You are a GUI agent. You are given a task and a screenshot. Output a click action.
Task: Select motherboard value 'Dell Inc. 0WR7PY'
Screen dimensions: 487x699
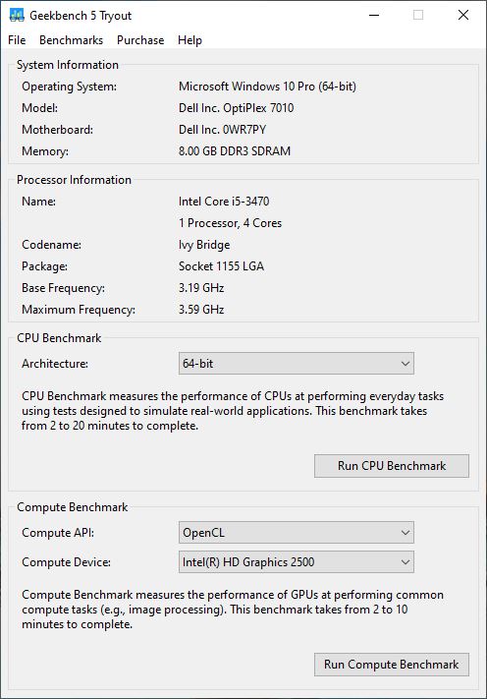(x=222, y=129)
